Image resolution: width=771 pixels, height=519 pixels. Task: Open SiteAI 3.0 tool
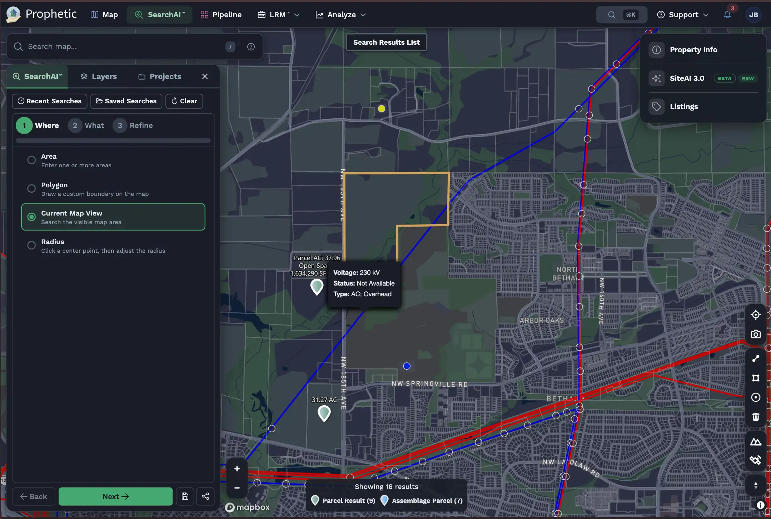703,78
